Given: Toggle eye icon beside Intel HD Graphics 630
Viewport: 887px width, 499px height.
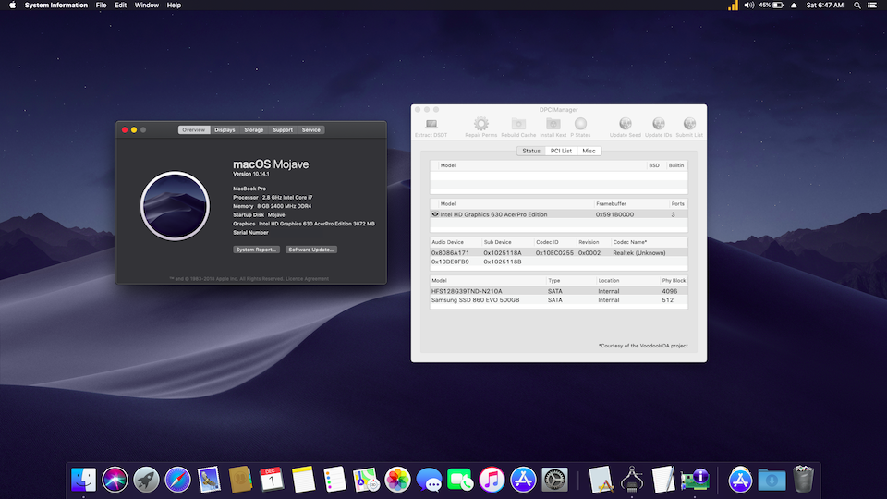Looking at the screenshot, I should pos(435,214).
